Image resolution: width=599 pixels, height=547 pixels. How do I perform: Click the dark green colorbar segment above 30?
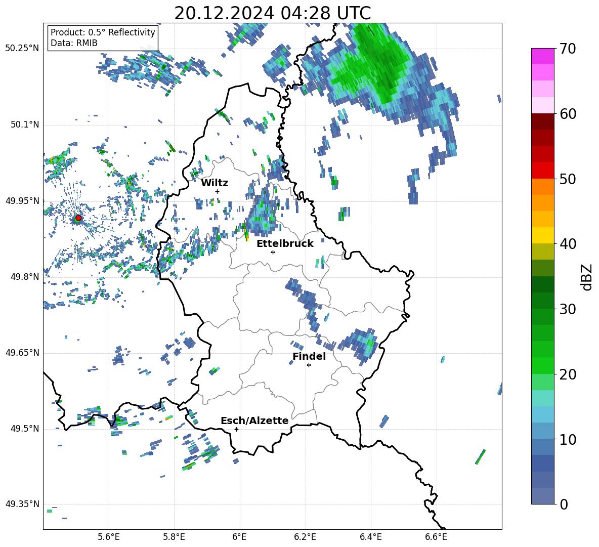click(543, 301)
